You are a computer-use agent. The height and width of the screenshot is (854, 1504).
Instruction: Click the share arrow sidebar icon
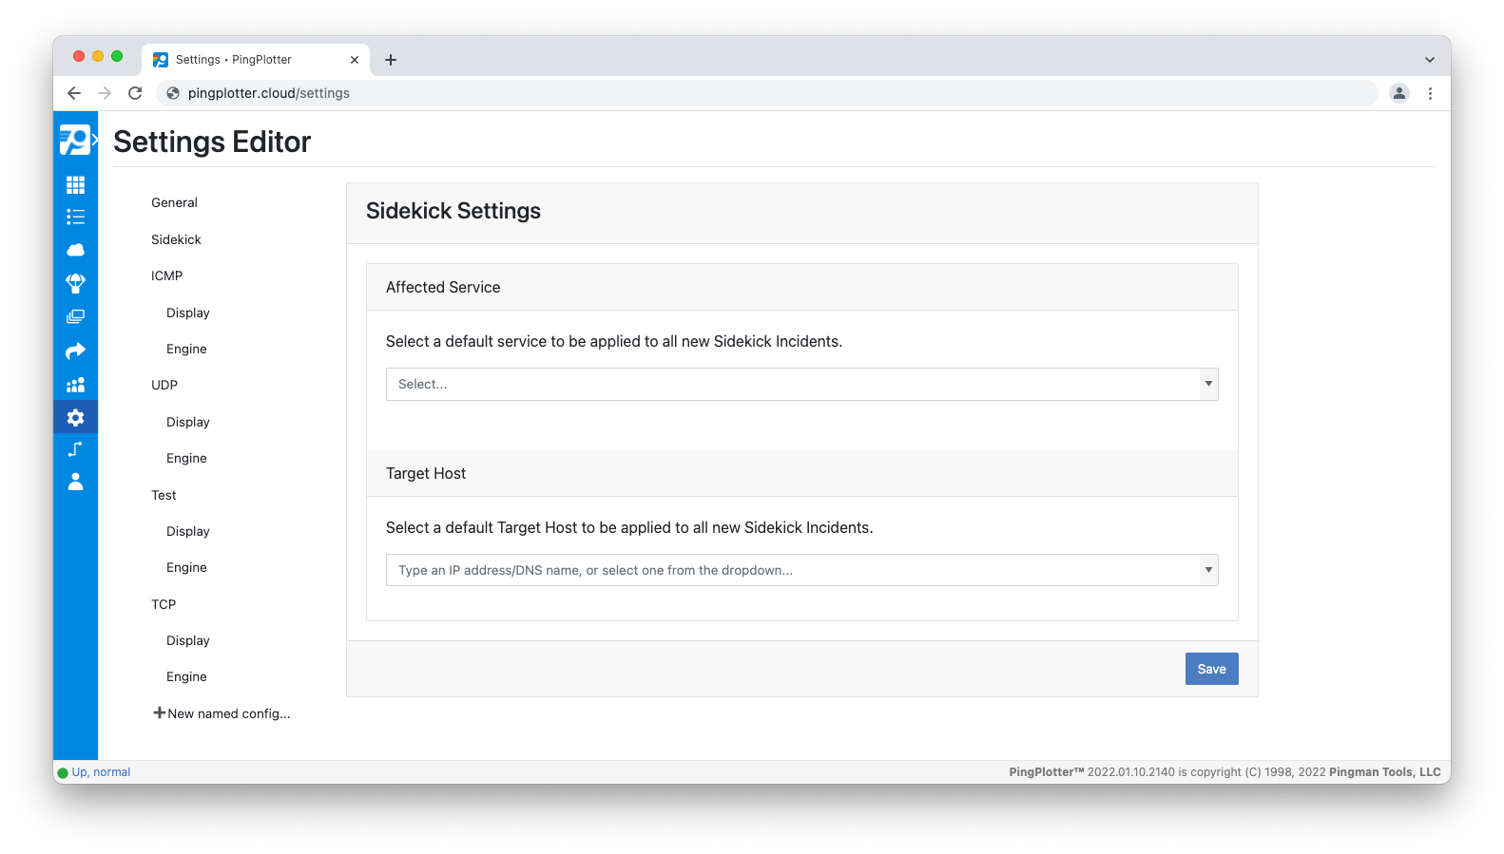point(75,351)
